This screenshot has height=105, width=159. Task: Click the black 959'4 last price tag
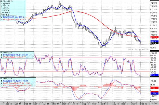click(154, 43)
